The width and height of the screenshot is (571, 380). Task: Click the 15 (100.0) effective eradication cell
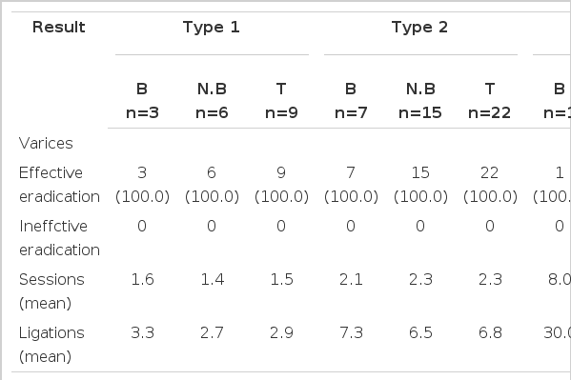click(x=420, y=185)
